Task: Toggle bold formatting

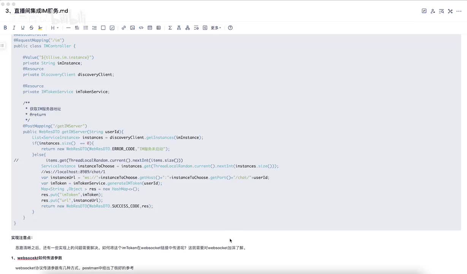Action: click(5, 28)
